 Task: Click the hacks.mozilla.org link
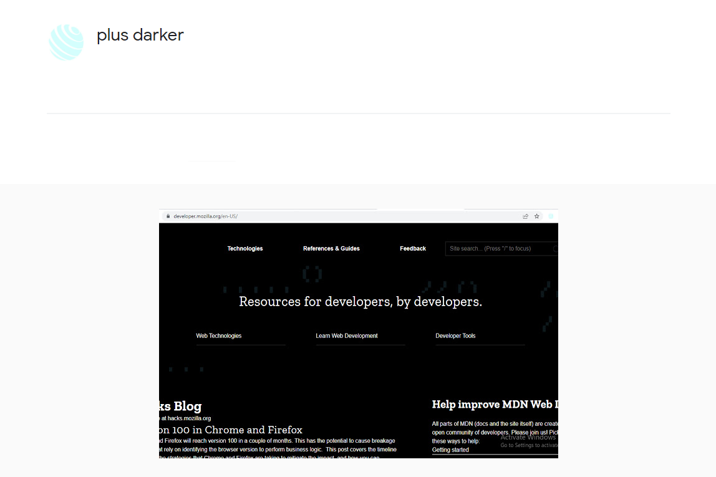[x=189, y=418]
